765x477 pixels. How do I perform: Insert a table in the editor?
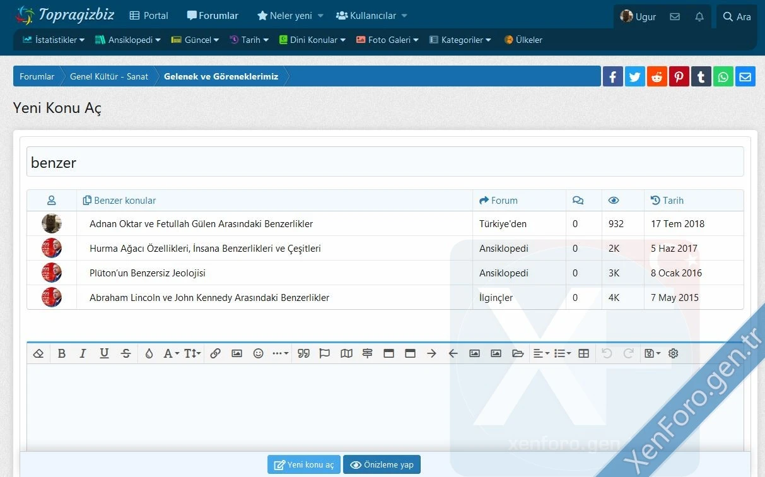[583, 353]
